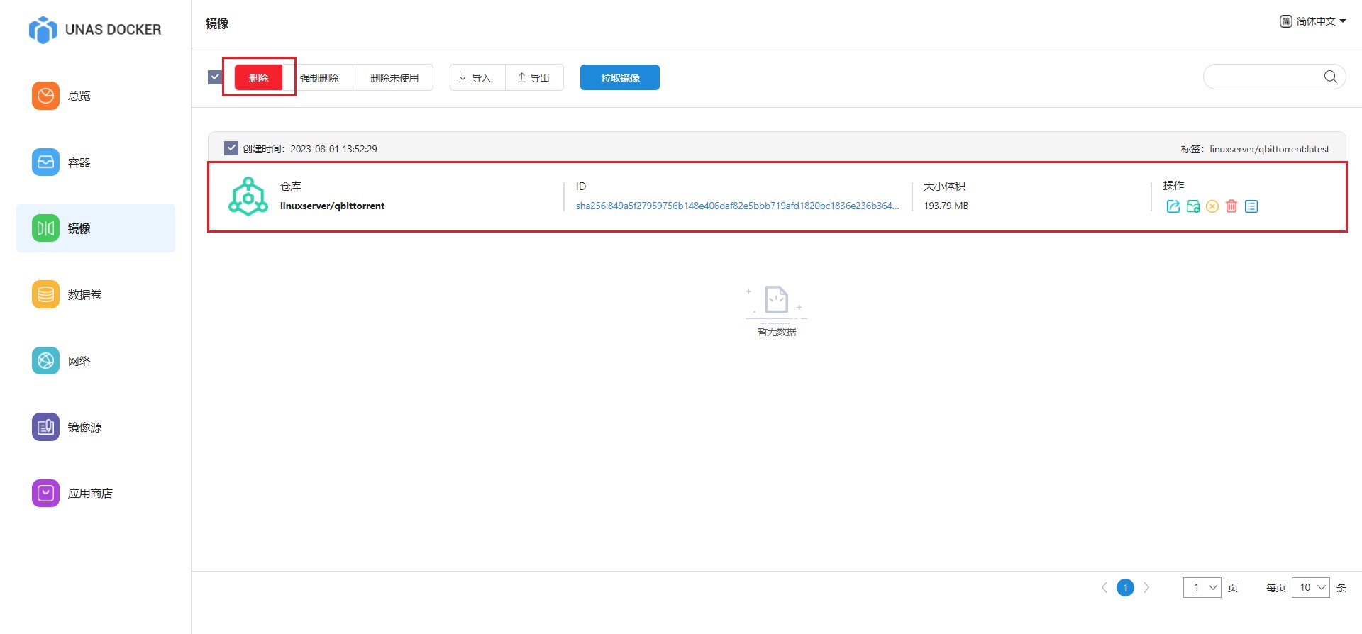Open image details via the blue list icon

click(x=1251, y=206)
